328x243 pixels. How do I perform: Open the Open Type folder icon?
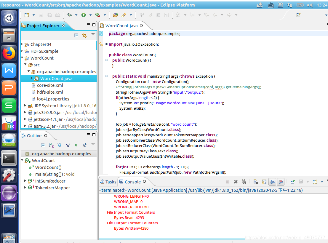point(115,15)
